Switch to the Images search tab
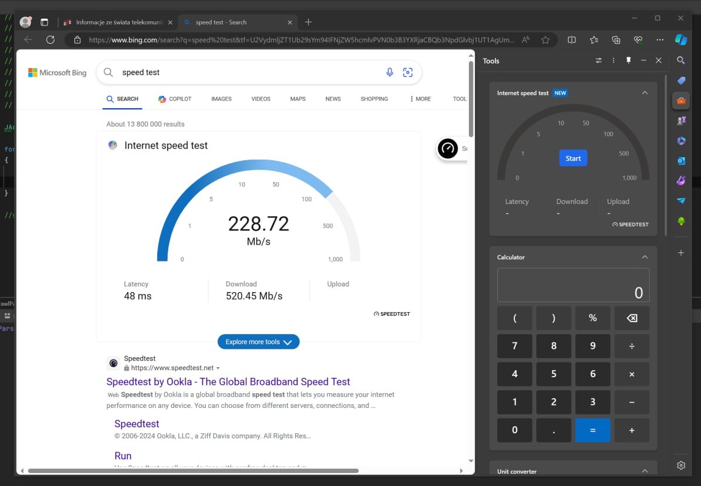This screenshot has height=486, width=701. tap(221, 99)
